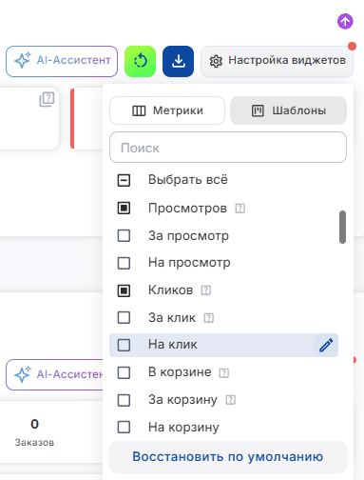Click the purple scroll-to-top arrow icon
Viewport: 364px width, 480px height.
(345, 21)
